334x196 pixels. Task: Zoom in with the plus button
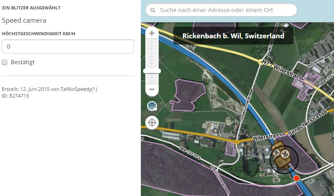click(152, 33)
